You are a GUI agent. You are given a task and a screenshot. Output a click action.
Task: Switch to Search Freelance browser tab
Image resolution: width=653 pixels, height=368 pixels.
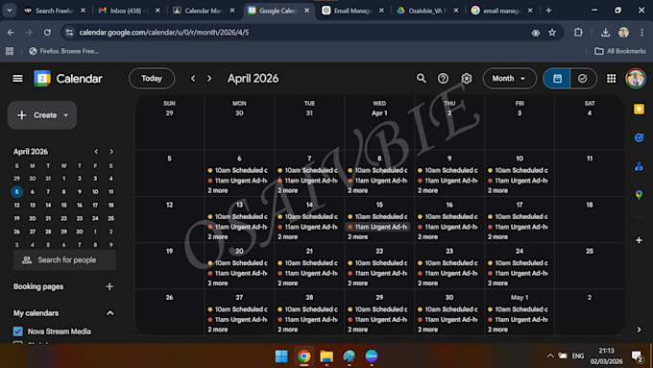(54, 11)
